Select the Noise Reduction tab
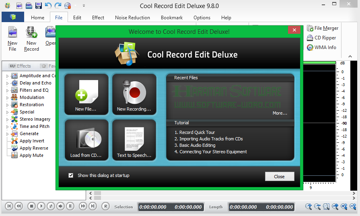The height and width of the screenshot is (216, 360). pos(132,18)
